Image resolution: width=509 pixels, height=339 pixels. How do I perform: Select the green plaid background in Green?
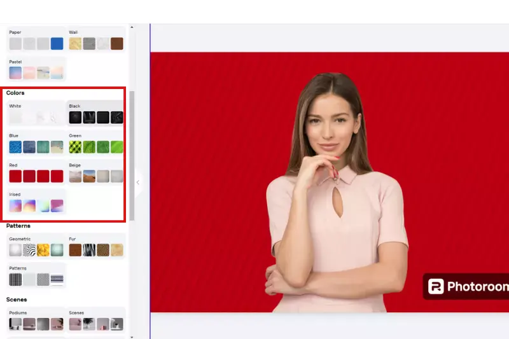(75, 147)
